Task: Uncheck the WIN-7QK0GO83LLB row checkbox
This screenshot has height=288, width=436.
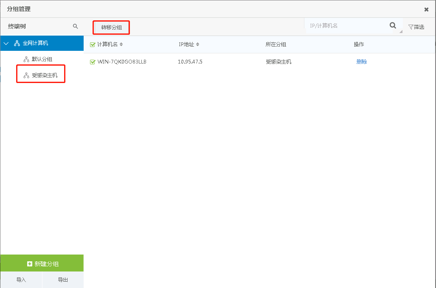Action: [x=93, y=62]
